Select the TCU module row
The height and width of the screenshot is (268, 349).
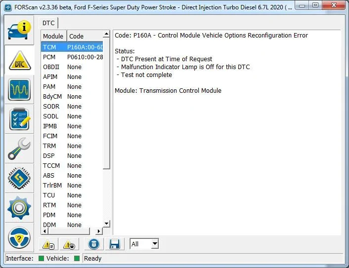[72, 195]
